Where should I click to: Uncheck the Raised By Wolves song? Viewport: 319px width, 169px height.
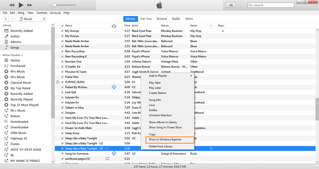pyautogui.click(x=62, y=87)
